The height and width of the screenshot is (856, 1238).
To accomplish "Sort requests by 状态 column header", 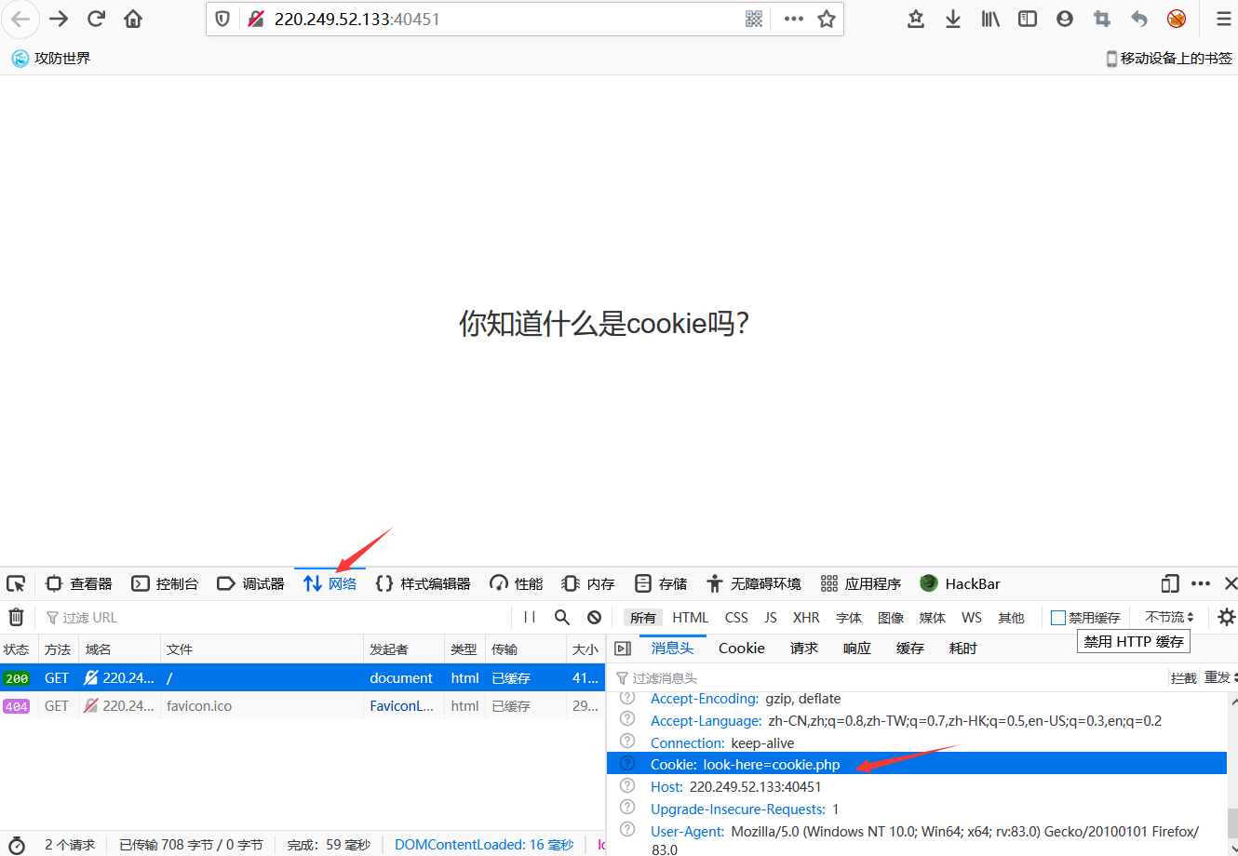I will click(17, 649).
